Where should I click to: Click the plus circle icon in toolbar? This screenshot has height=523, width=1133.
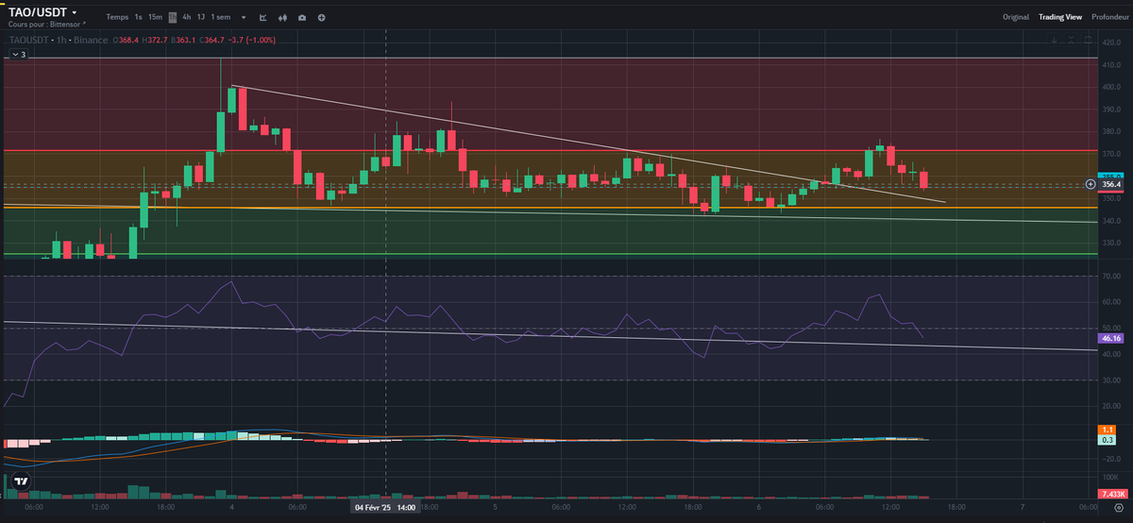click(322, 17)
